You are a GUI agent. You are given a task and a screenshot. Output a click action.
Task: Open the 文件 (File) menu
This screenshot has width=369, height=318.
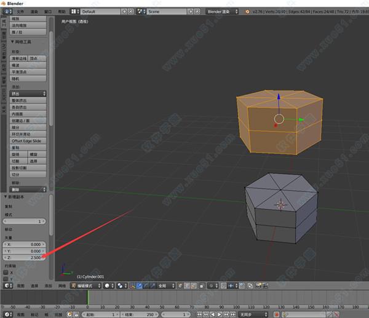point(20,12)
